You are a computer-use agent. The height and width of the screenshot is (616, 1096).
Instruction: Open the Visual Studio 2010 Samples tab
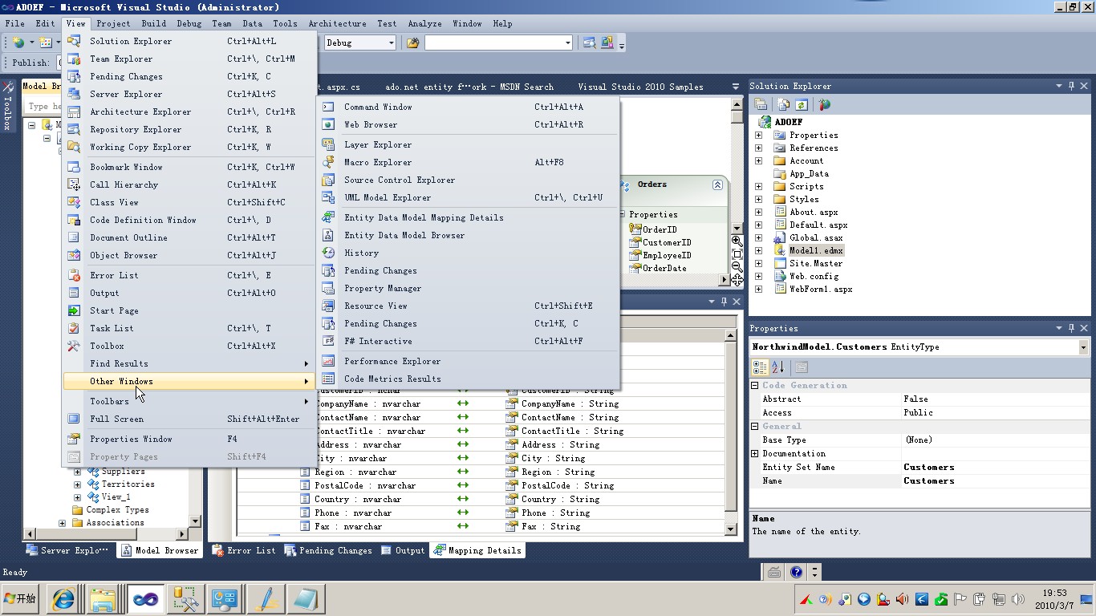tap(640, 87)
